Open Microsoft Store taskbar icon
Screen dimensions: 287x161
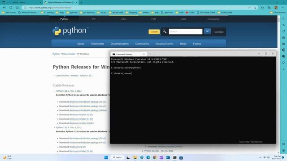181,157
